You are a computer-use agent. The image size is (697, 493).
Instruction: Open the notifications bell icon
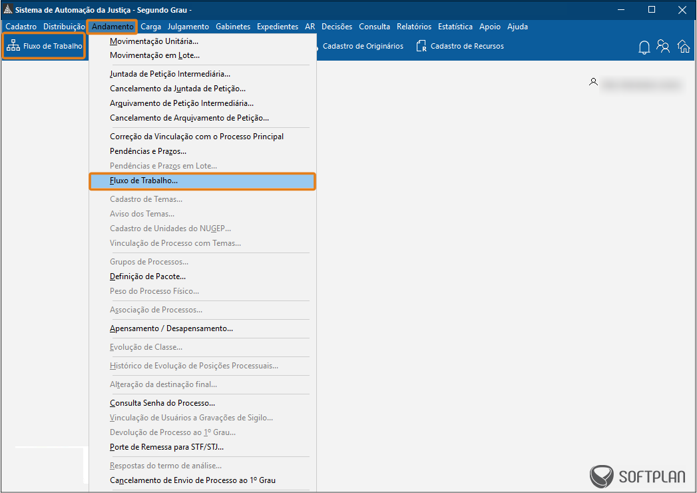644,47
